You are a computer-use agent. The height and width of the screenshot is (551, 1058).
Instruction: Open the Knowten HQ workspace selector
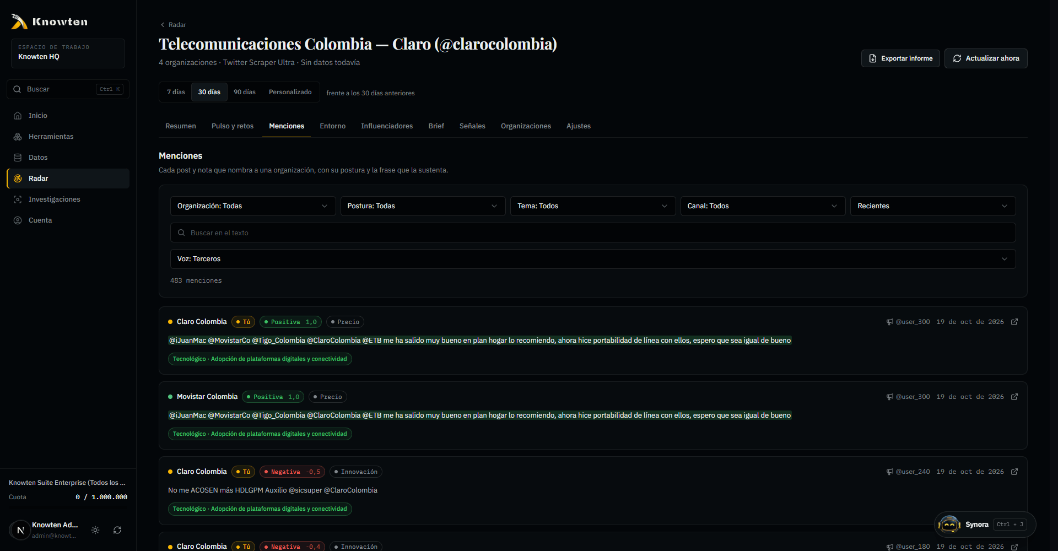coord(68,53)
